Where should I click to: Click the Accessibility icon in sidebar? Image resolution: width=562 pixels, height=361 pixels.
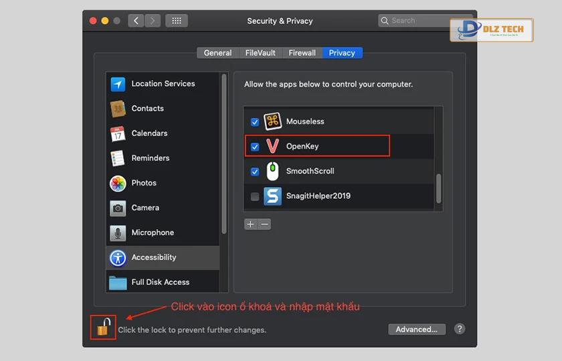coord(118,258)
